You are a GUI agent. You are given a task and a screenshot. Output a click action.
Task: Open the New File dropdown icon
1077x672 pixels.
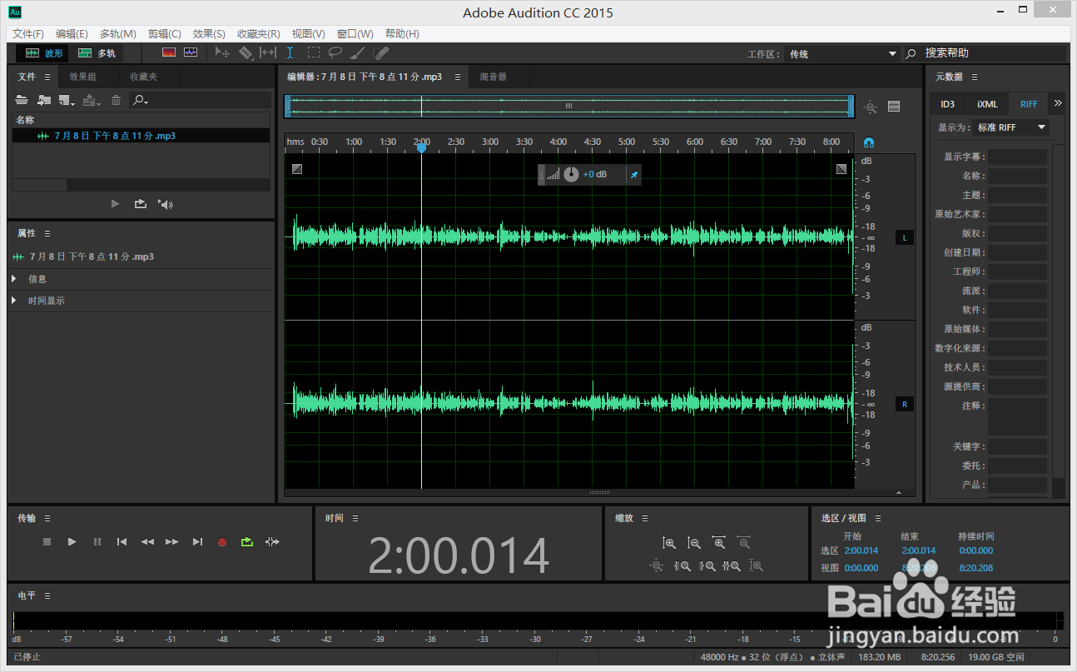pyautogui.click(x=67, y=100)
